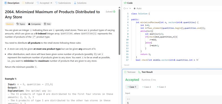Open the Submissions tab
This screenshot has width=222, height=104.
tap(63, 3)
